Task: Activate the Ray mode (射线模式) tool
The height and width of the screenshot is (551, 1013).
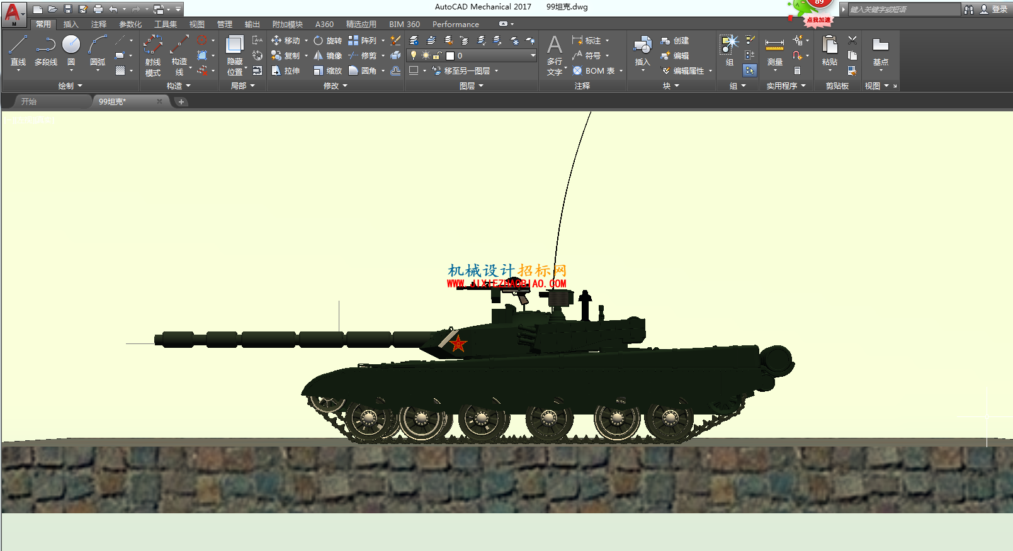Action: 153,55
